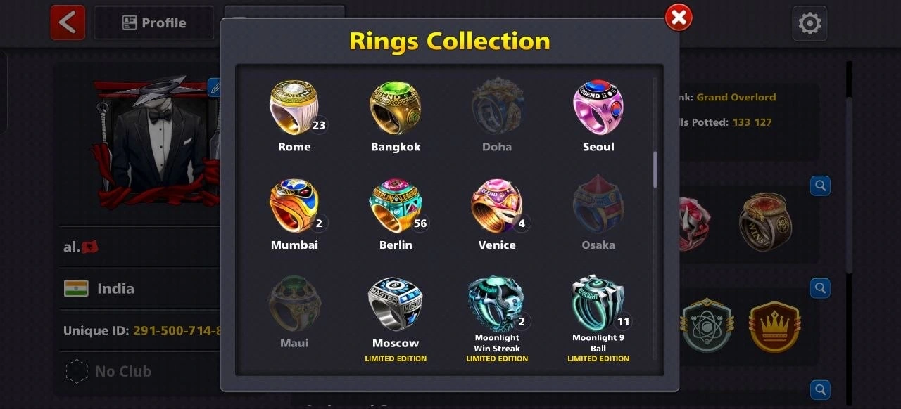The width and height of the screenshot is (901, 409).
Task: Select the locked Maui ring
Action: (294, 304)
